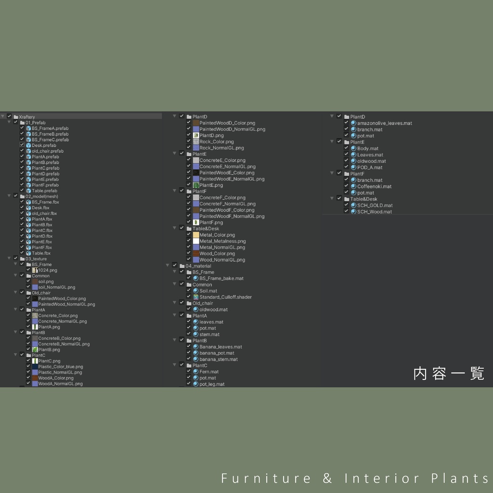Viewport: 493px width, 493px height.
Task: Select the PlantC.png file name
Action: tap(50, 361)
